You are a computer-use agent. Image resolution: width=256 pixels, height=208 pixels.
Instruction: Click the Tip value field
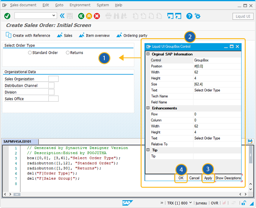pyautogui.click(x=217, y=156)
